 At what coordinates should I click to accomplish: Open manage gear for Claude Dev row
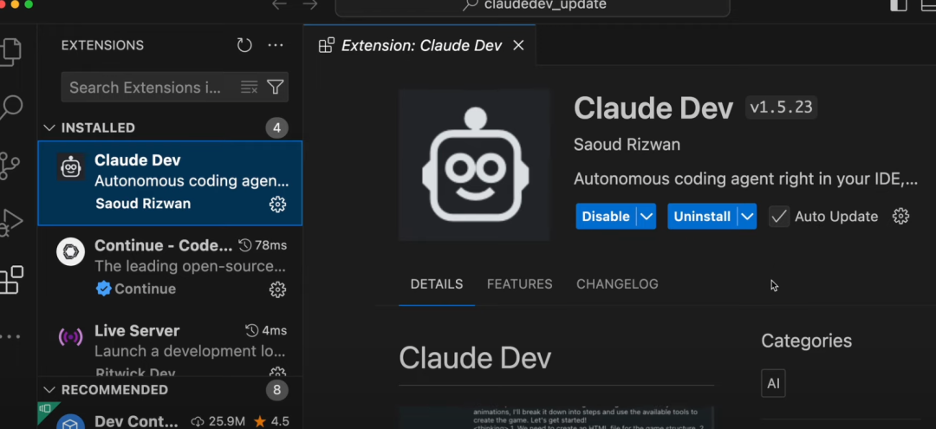point(277,204)
